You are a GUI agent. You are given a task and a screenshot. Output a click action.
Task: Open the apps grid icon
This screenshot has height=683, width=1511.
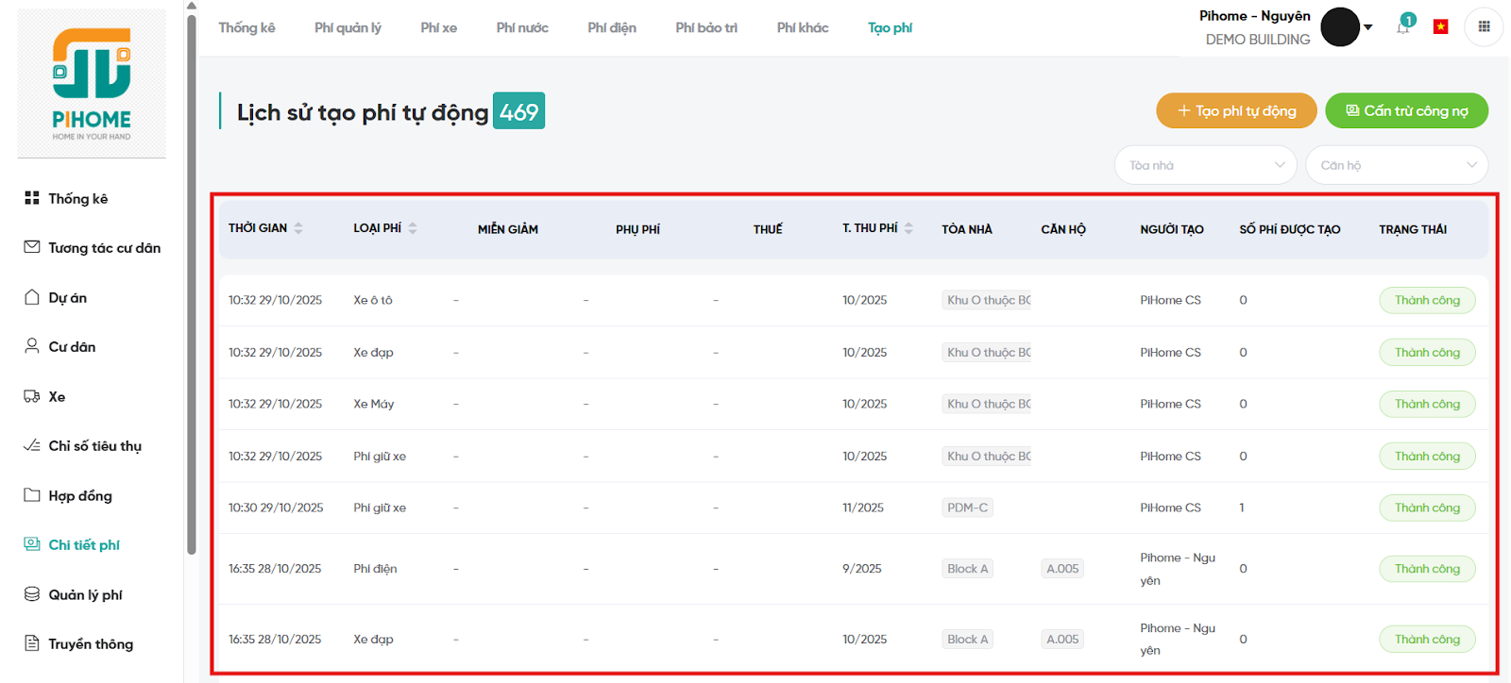point(1484,26)
